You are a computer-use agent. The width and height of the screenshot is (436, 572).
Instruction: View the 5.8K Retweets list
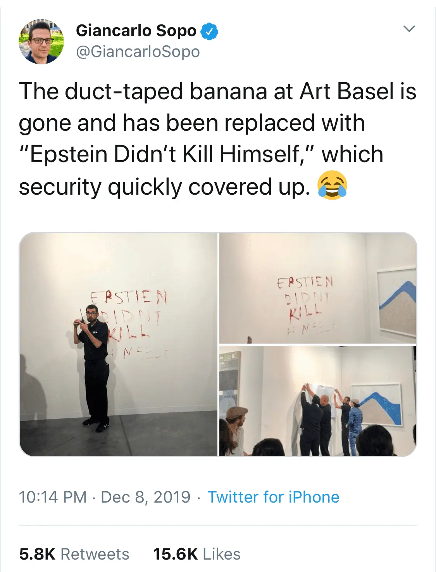click(74, 554)
